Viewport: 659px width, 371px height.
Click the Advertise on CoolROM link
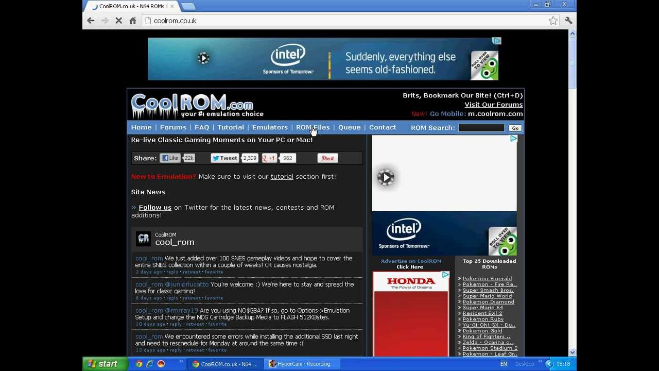click(x=411, y=261)
